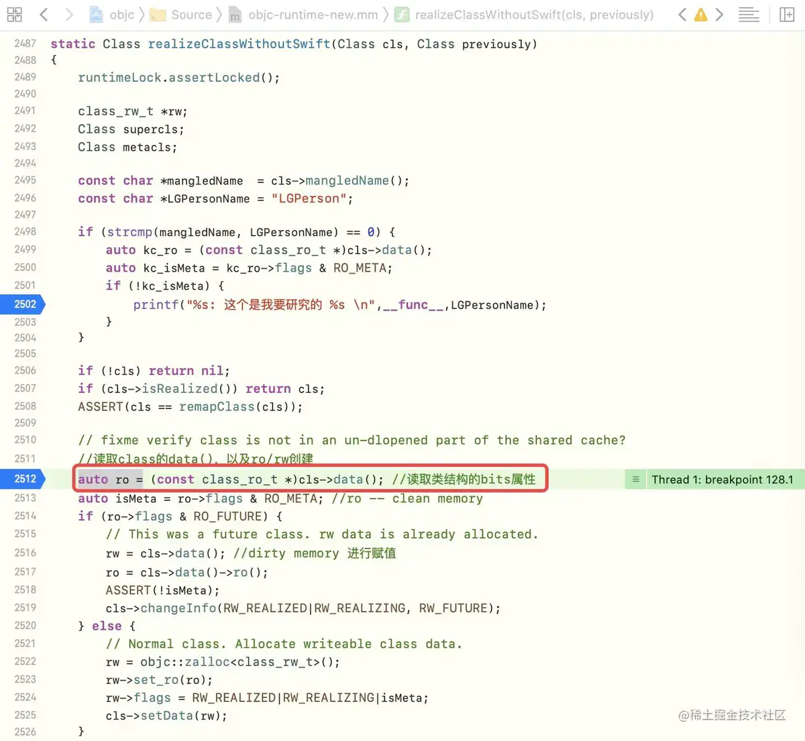Click the Normal class comment line
The height and width of the screenshot is (741, 805).
pos(284,644)
